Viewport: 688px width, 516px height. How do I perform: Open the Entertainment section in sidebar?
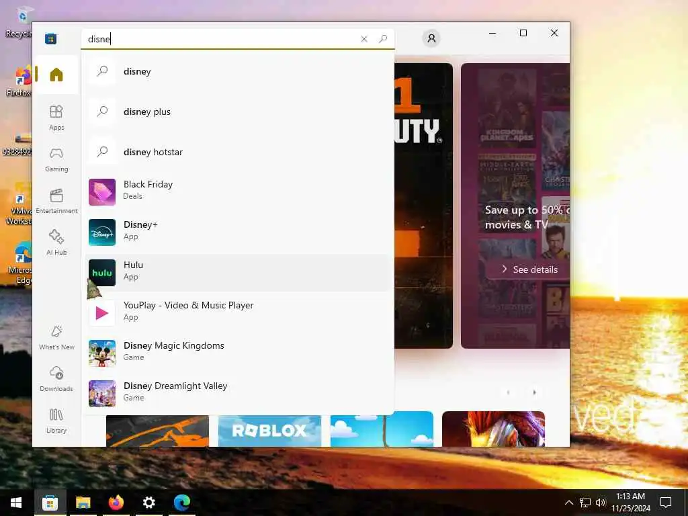56,201
